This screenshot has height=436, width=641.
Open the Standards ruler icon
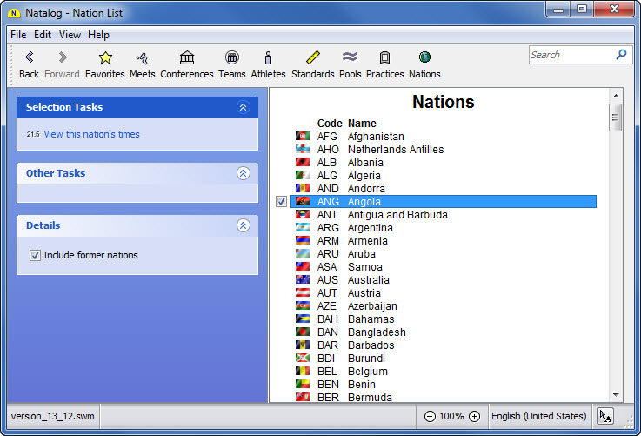tap(313, 58)
